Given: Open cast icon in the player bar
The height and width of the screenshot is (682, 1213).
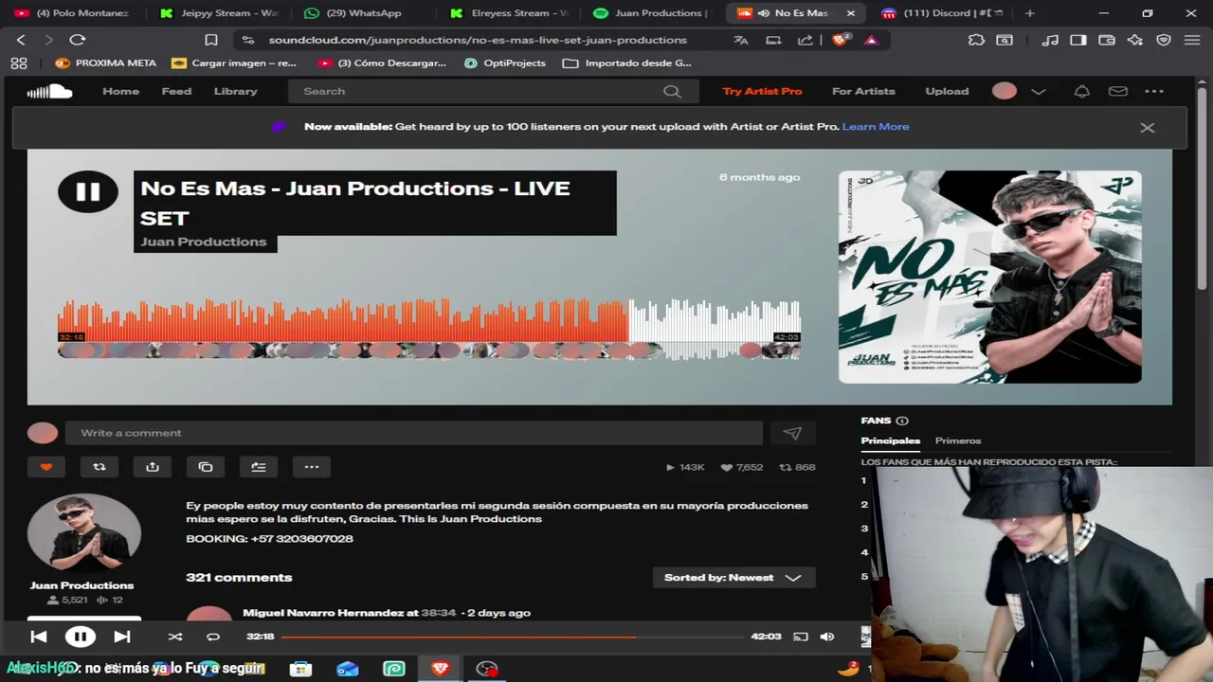Looking at the screenshot, I should pos(801,637).
